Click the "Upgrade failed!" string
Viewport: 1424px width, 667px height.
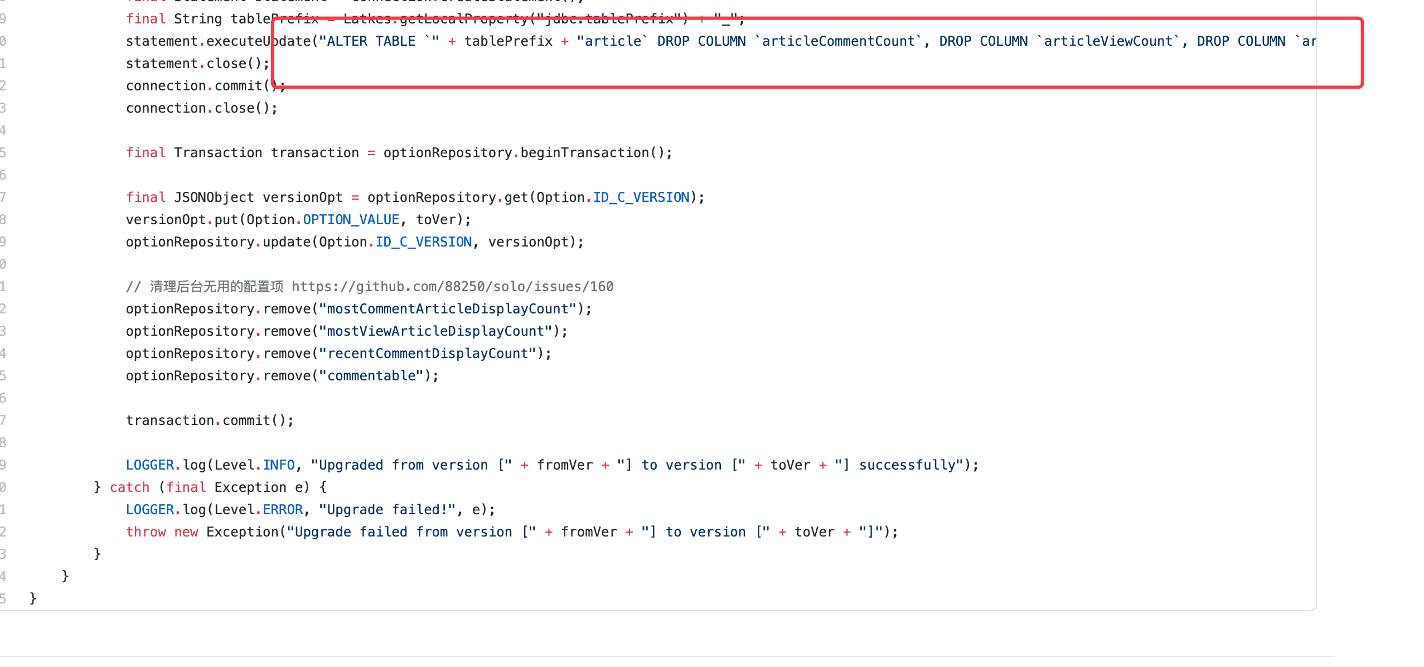388,510
